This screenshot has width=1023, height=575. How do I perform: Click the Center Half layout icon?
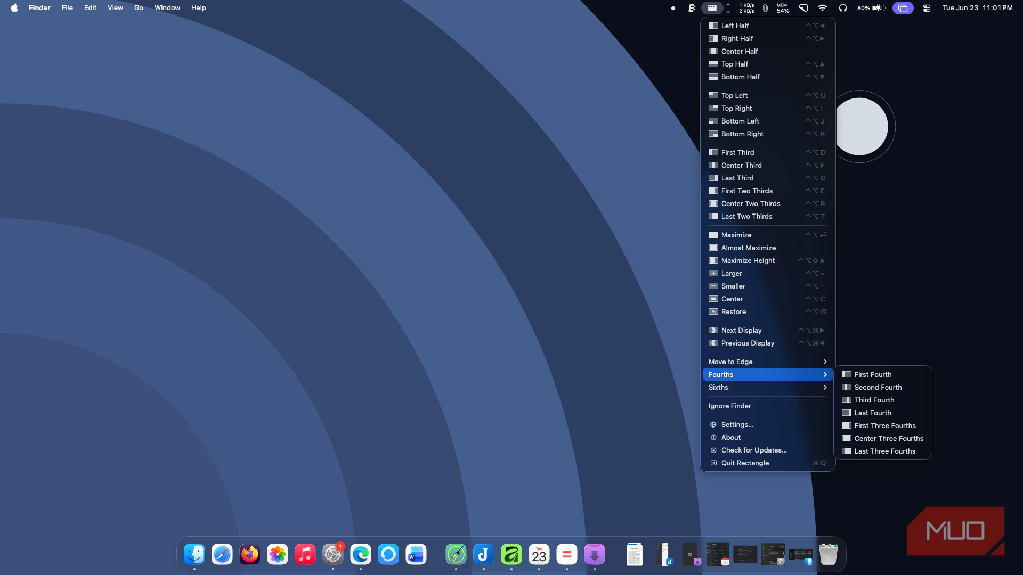tap(713, 51)
